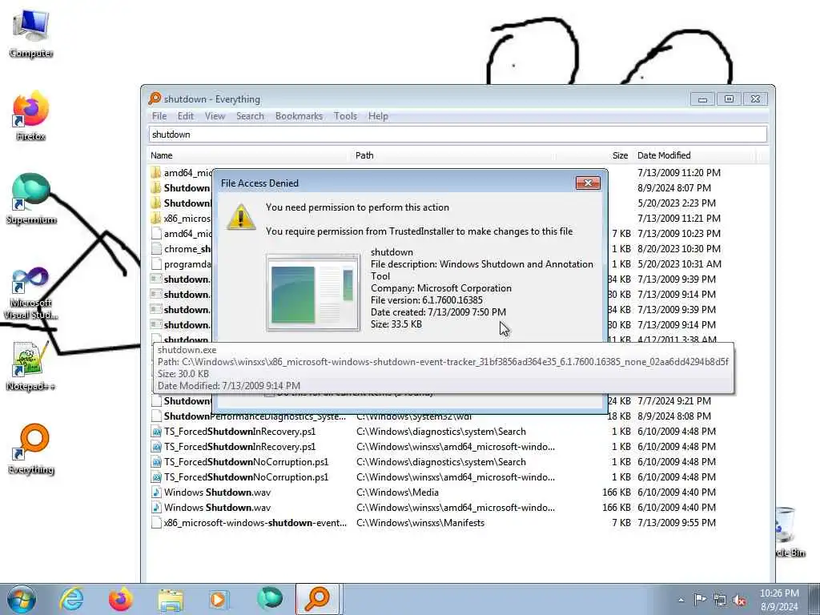
Task: Click the warning icon in the Access Denied dialog
Action: (241, 217)
